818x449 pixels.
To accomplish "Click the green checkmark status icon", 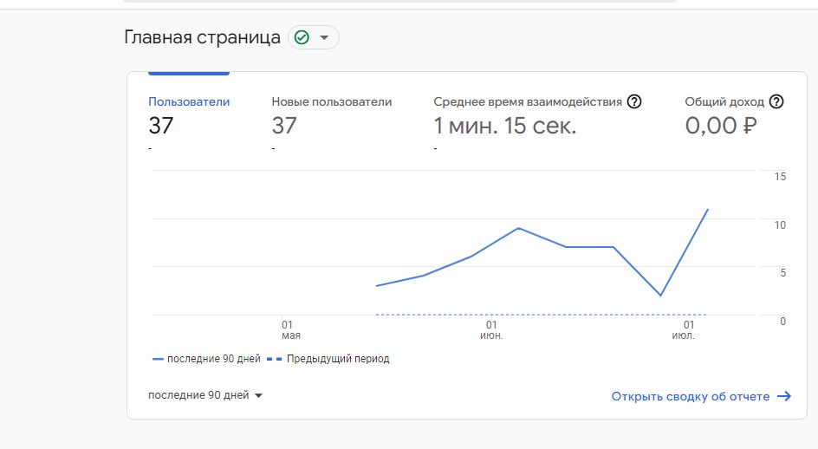I will [x=302, y=37].
